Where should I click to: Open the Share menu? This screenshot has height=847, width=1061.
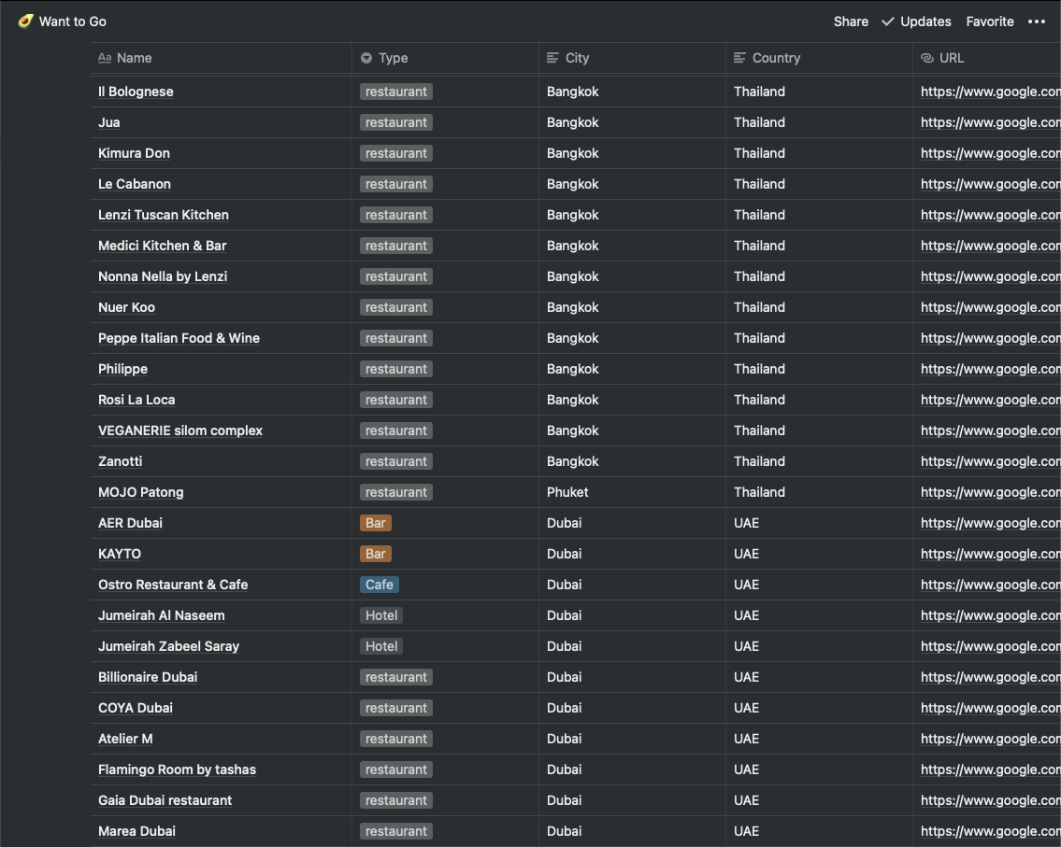pos(851,21)
